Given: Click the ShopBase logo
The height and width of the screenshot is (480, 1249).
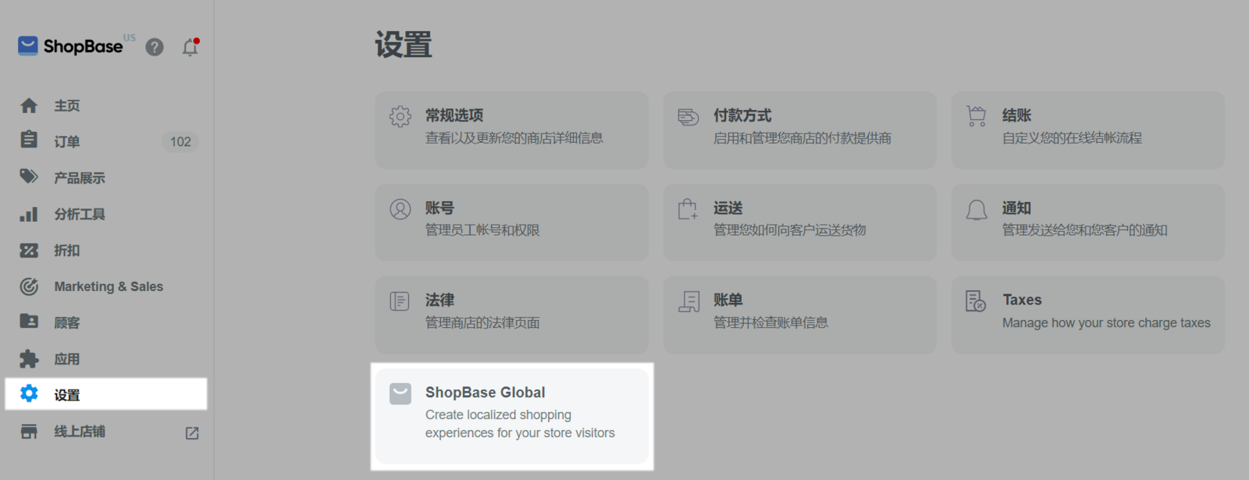Looking at the screenshot, I should (70, 46).
